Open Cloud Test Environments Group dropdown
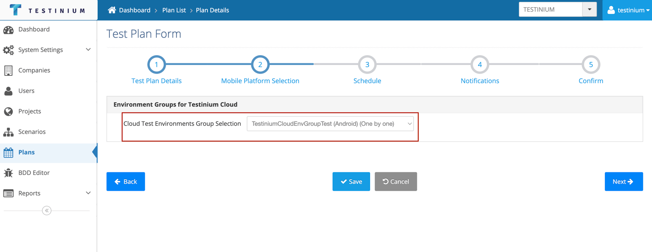The width and height of the screenshot is (652, 252). [x=330, y=124]
